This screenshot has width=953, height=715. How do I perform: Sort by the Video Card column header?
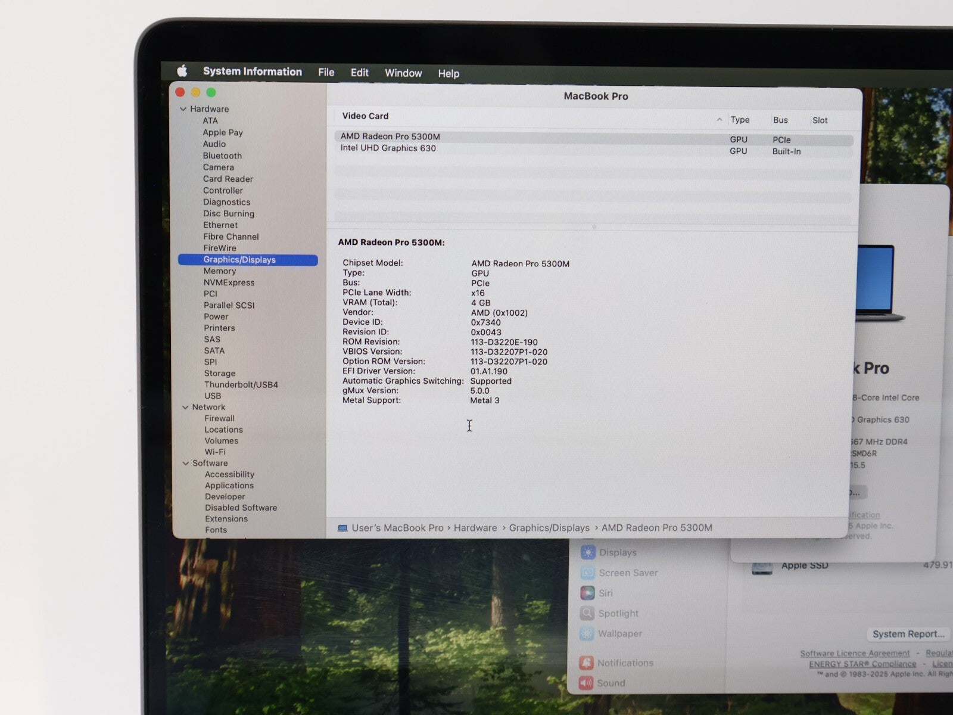[365, 116]
